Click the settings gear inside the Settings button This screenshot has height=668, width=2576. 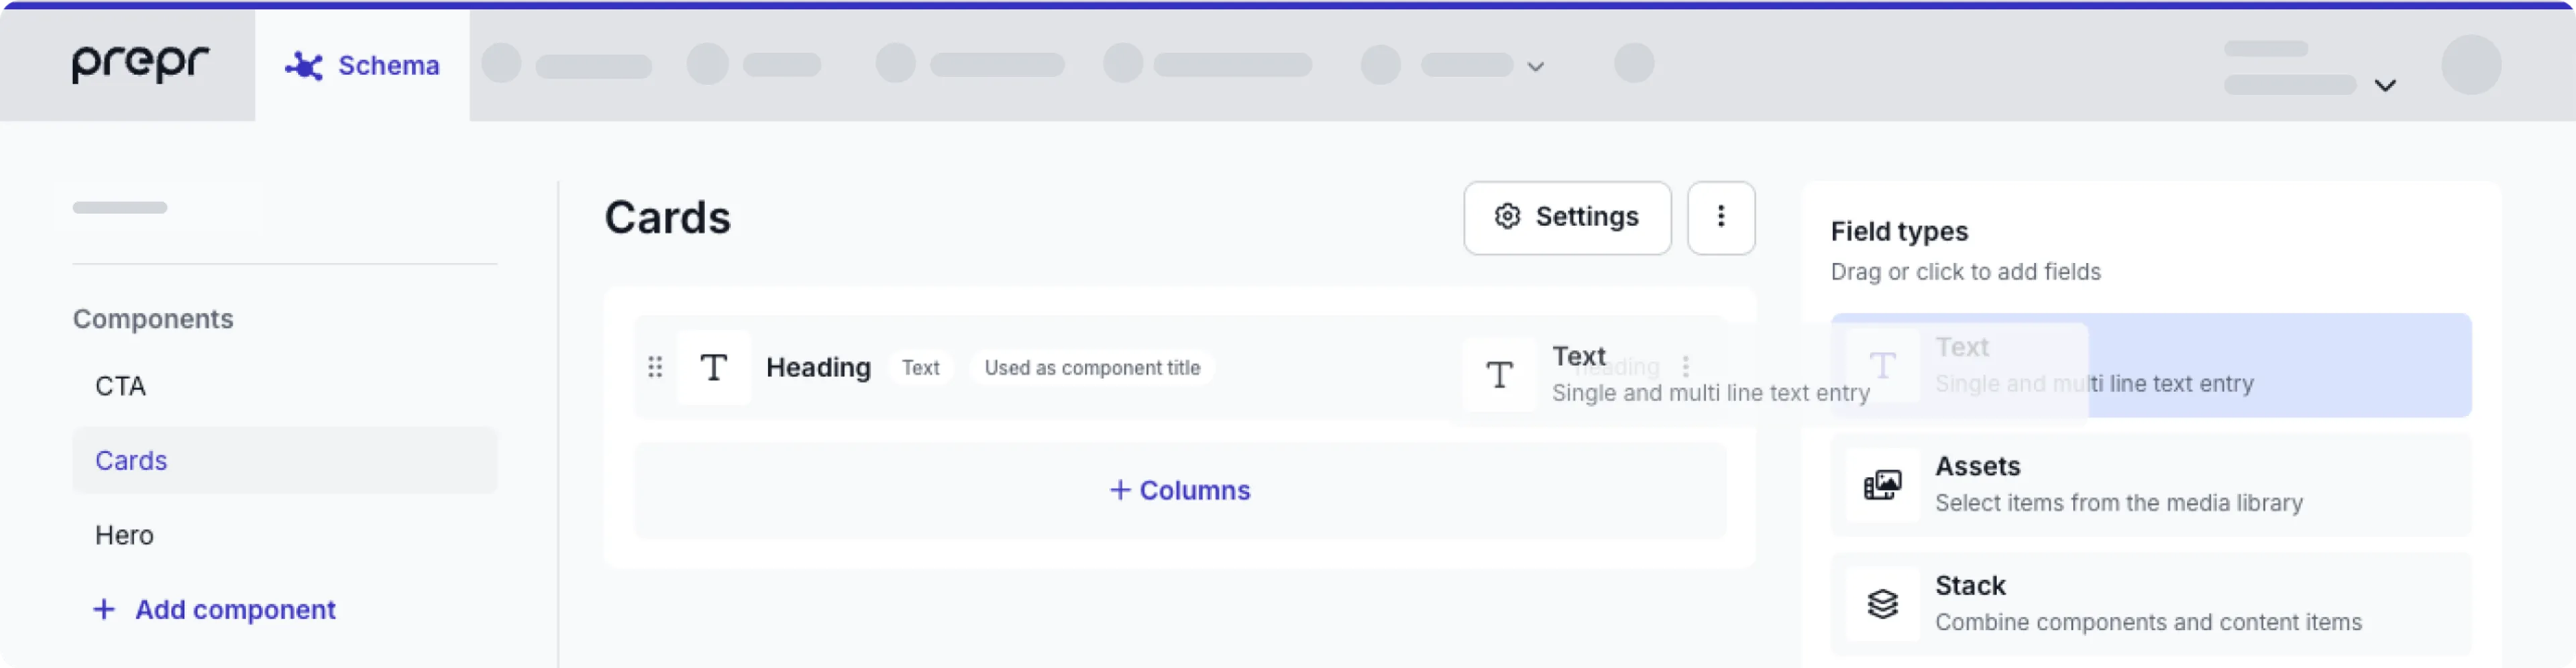tap(1506, 216)
